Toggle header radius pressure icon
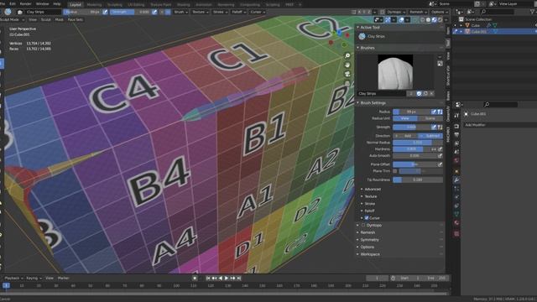This screenshot has width=537, height=302. click(105, 12)
